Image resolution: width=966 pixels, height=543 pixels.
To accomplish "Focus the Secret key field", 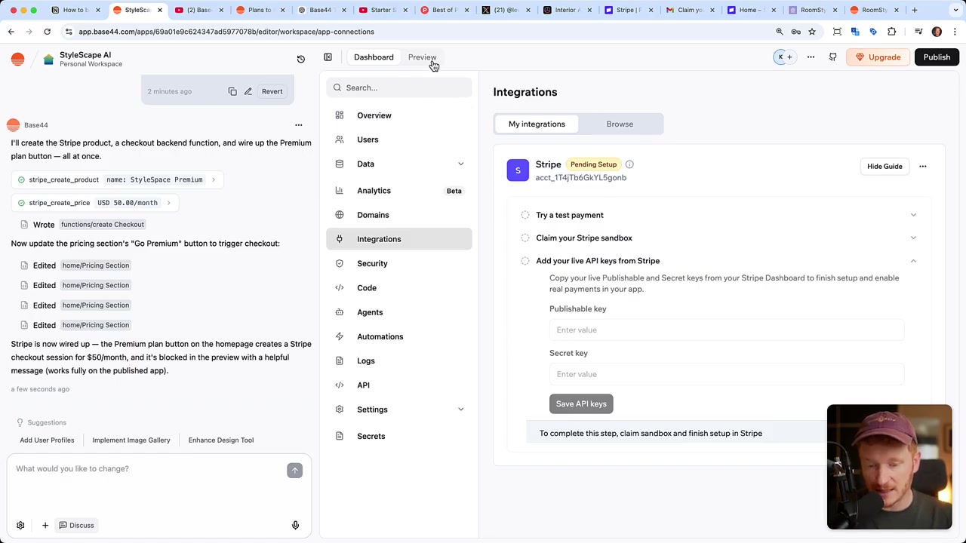I will [727, 374].
